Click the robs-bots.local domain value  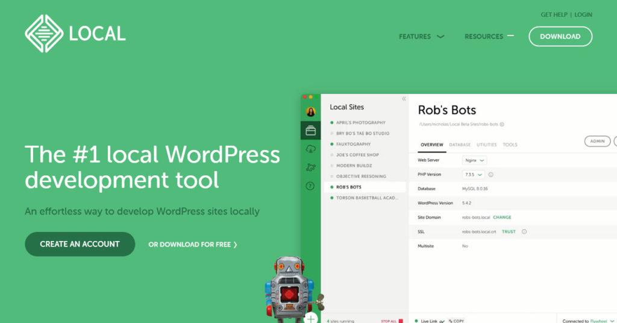pyautogui.click(x=476, y=218)
